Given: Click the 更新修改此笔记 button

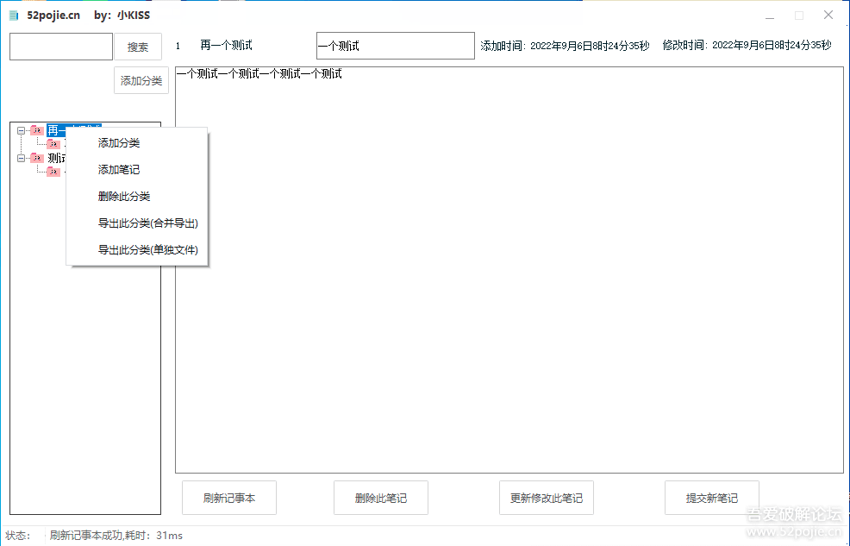Looking at the screenshot, I should [x=547, y=498].
